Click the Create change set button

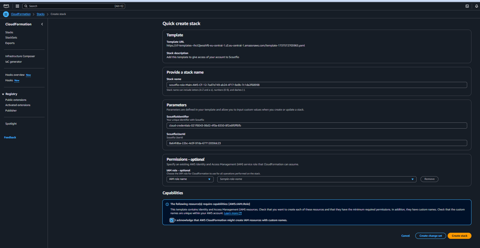431,236
